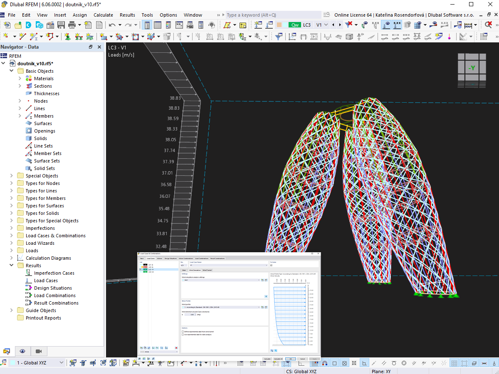Enable 'Define experimental data from wind tunnel' checkbox
The height and width of the screenshot is (374, 499).
183,332
